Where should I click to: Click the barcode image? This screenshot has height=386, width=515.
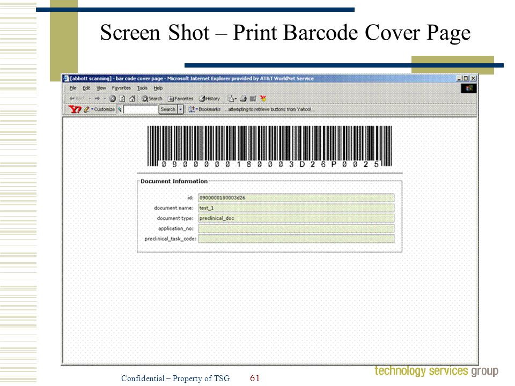(269, 146)
